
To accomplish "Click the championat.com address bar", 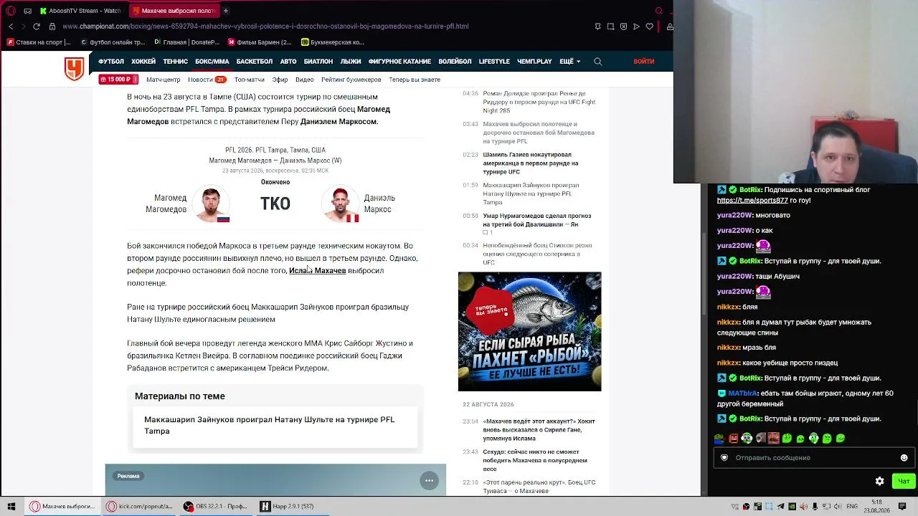I will pos(265,27).
